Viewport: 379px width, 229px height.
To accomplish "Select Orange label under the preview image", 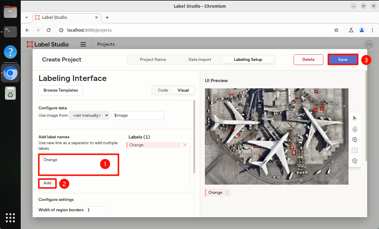I will (218, 193).
